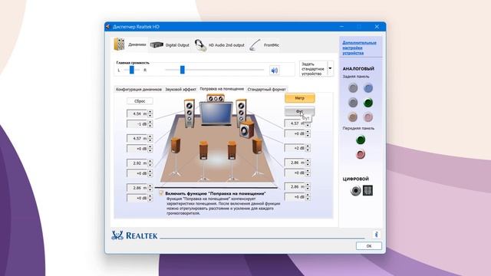Select the Фут units button
Viewport: 491px width, 276px height.
[300, 111]
